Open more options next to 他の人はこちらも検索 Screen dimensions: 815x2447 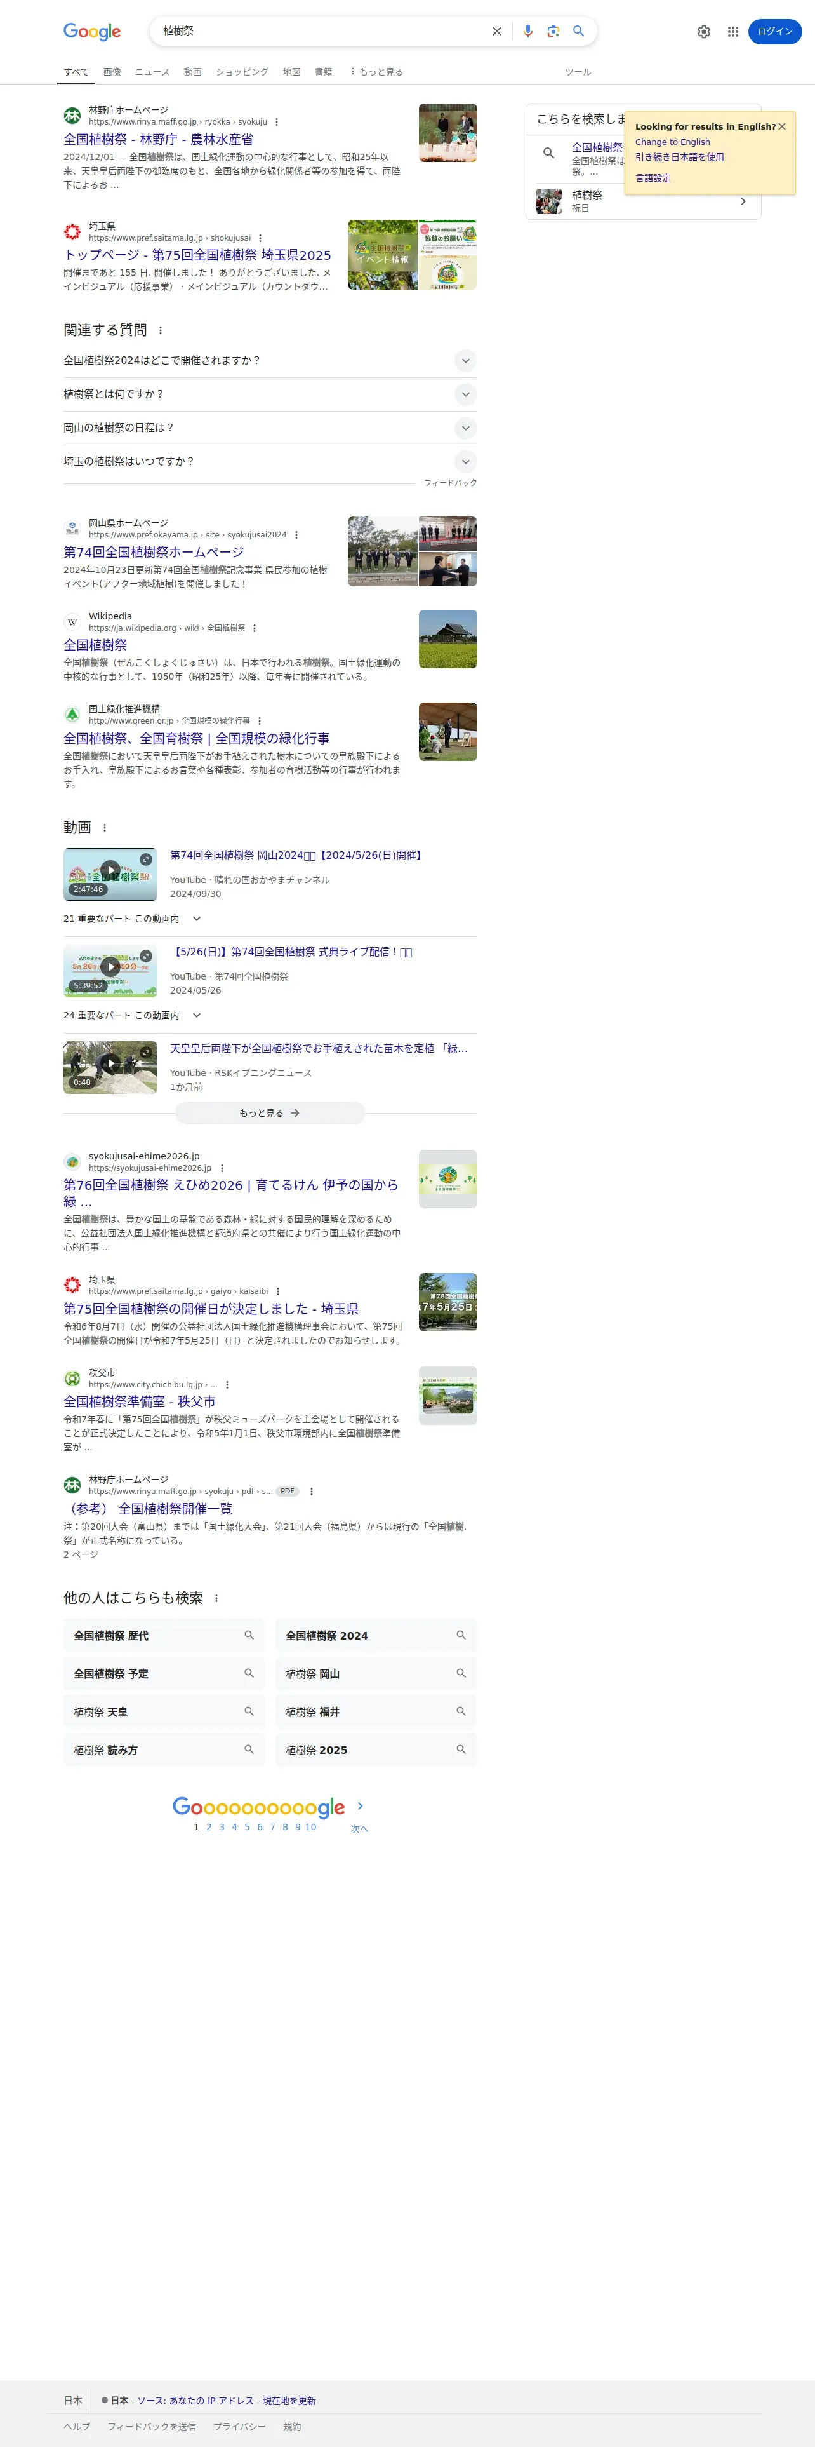tap(216, 1598)
